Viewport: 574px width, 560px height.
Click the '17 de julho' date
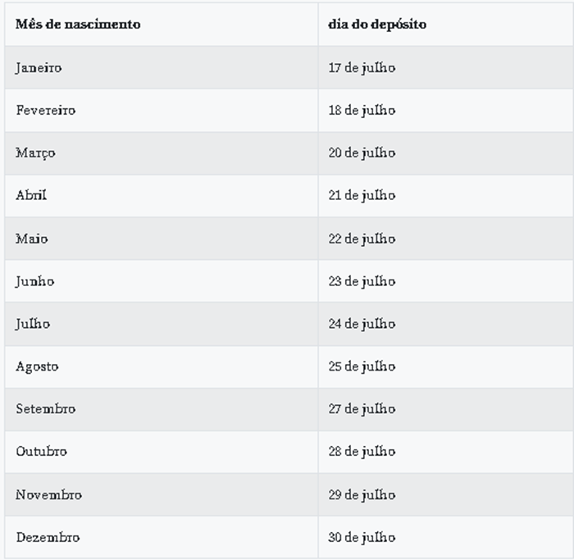pyautogui.click(x=362, y=68)
